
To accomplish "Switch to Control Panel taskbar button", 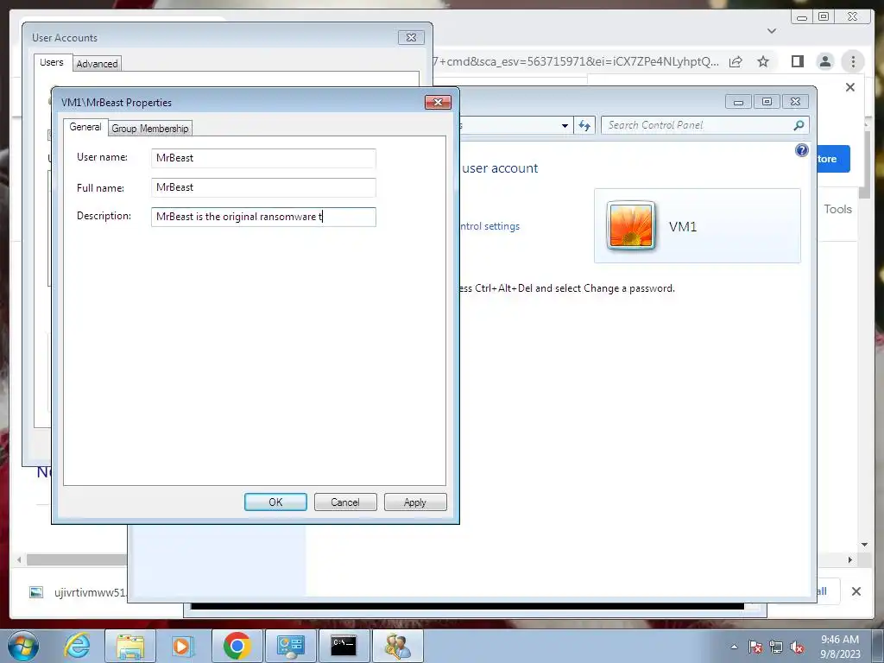I will pyautogui.click(x=290, y=646).
